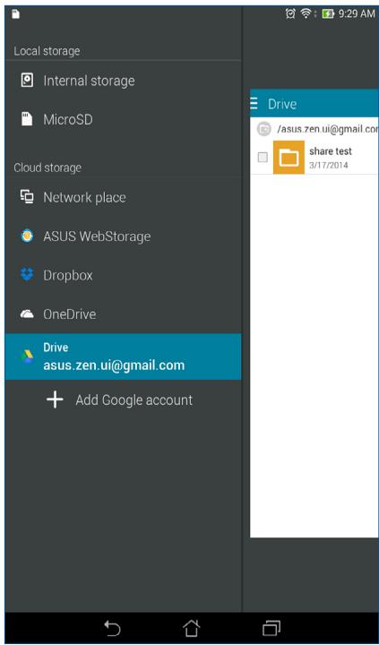Tick the checkbox beside share test

click(x=263, y=157)
